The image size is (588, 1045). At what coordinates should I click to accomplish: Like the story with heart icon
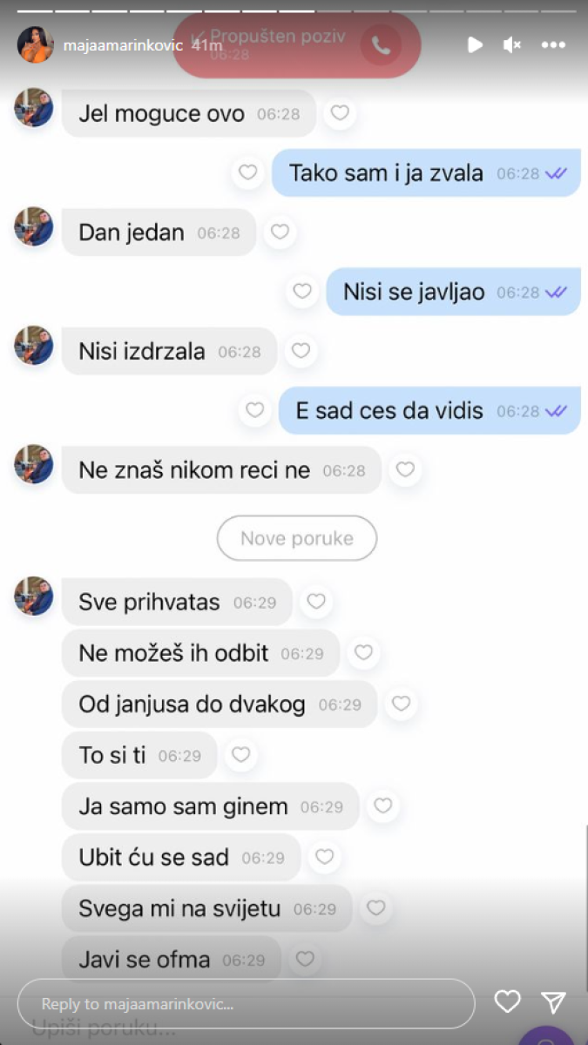coord(507,1001)
